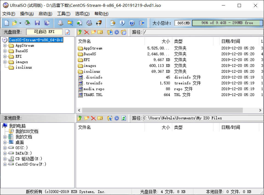Click the Add files icon in local pane toolbar
Screen dimensions: 264x195
pyautogui.click(x=110, y=118)
